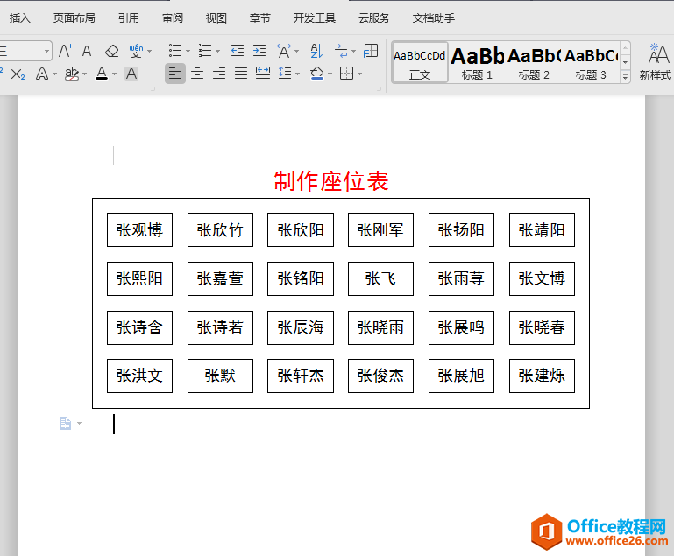Toggle character shading on text
The width and height of the screenshot is (674, 556).
tap(131, 74)
